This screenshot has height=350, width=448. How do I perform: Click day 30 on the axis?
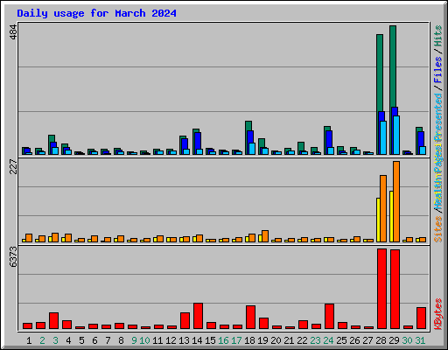[x=407, y=340]
